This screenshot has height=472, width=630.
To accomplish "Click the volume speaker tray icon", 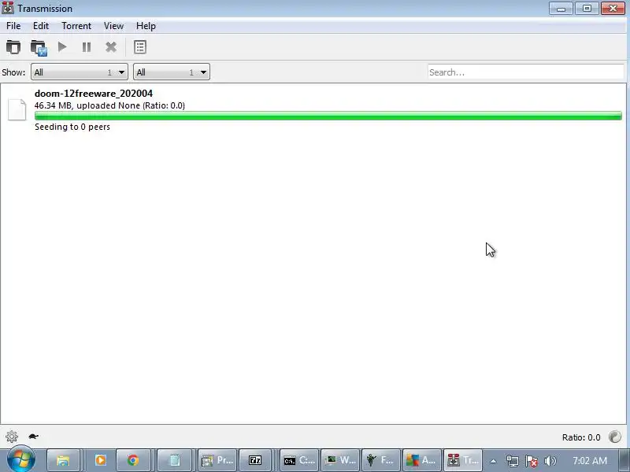I will [x=550, y=461].
